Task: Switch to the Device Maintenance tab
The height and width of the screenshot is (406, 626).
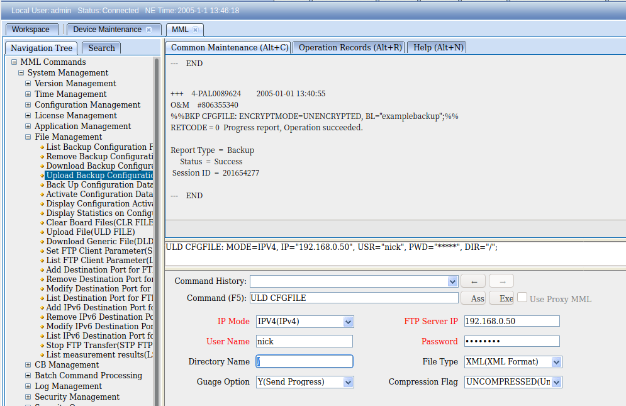Action: click(x=113, y=30)
